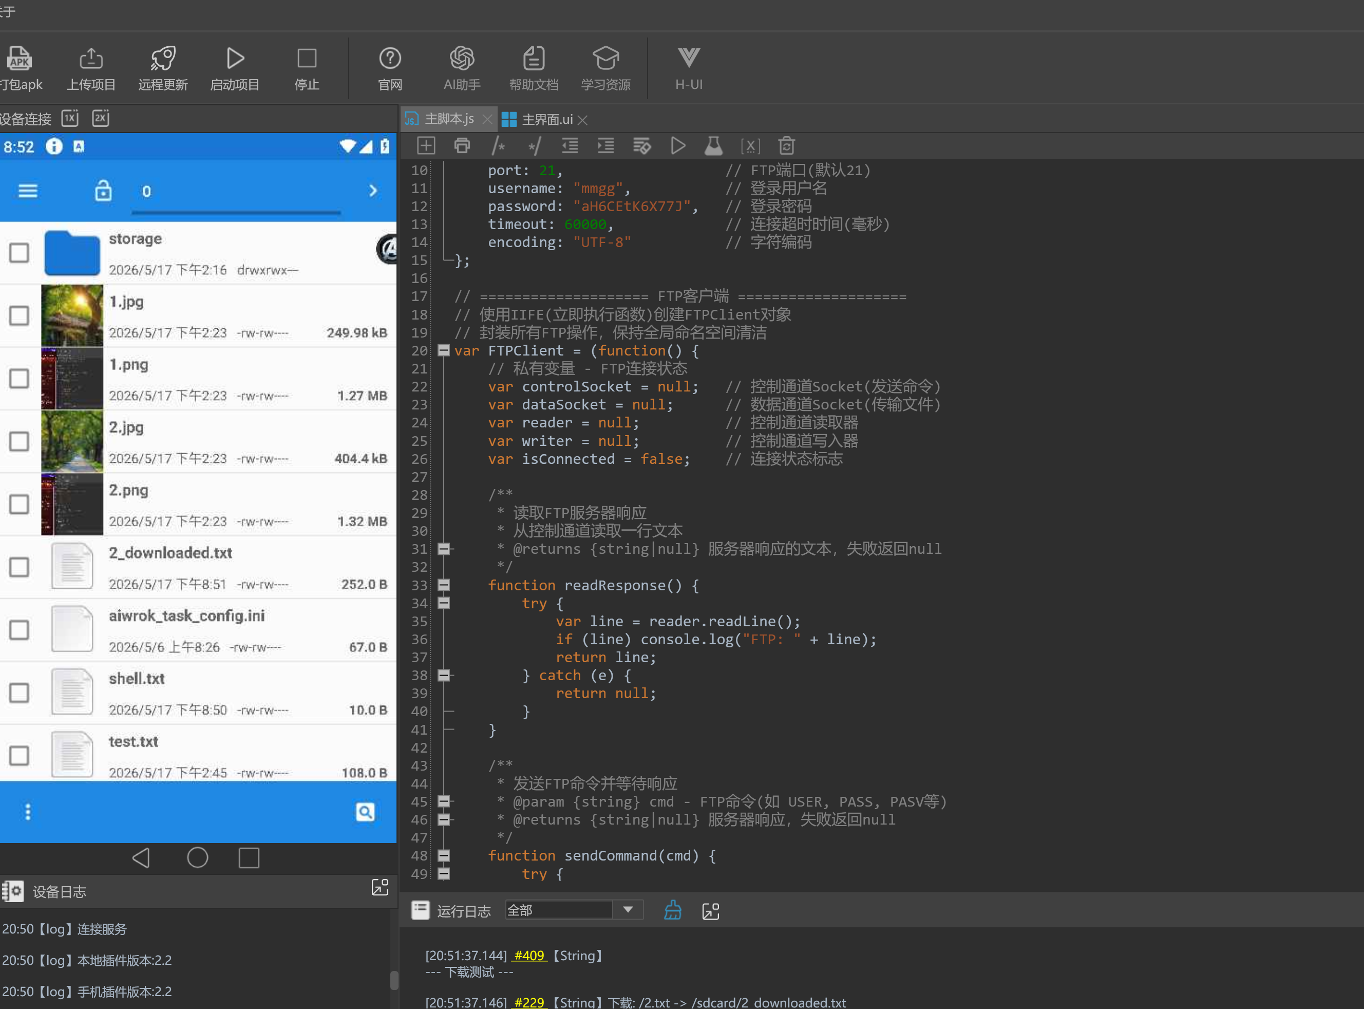Start the project via 启动项目

coord(235,69)
